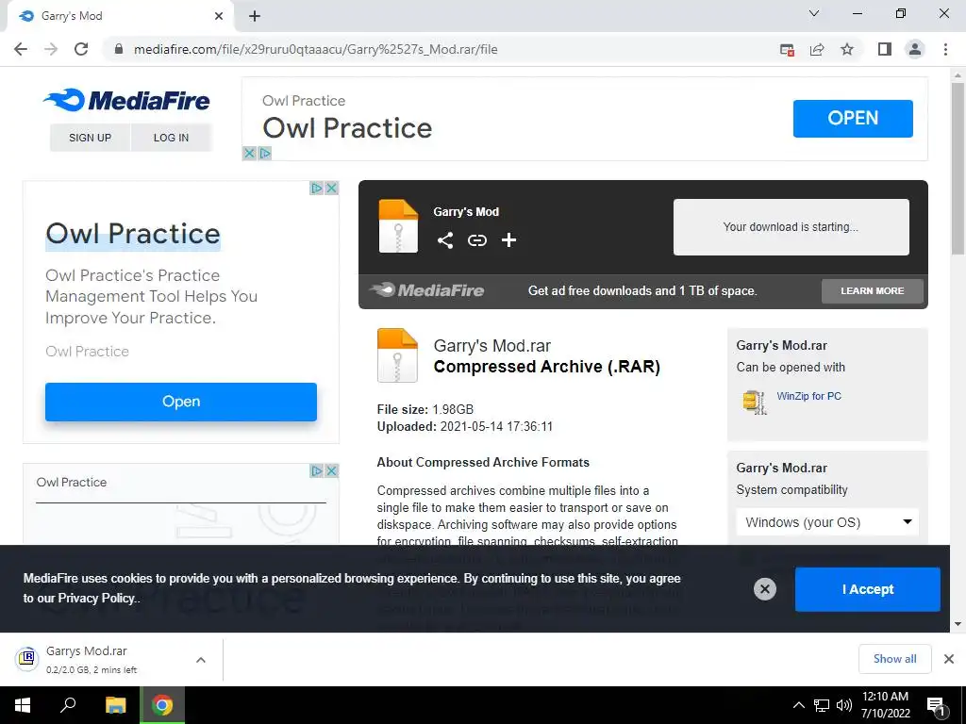Open the volume control in system tray
Image resolution: width=966 pixels, height=724 pixels.
point(843,705)
